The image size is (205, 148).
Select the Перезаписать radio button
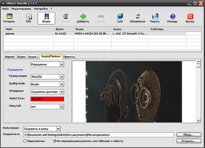[x=25, y=141]
